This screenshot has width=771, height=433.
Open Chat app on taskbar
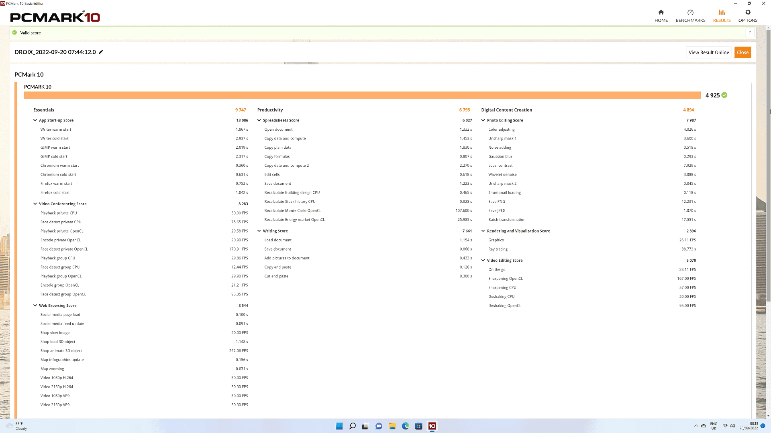point(379,426)
